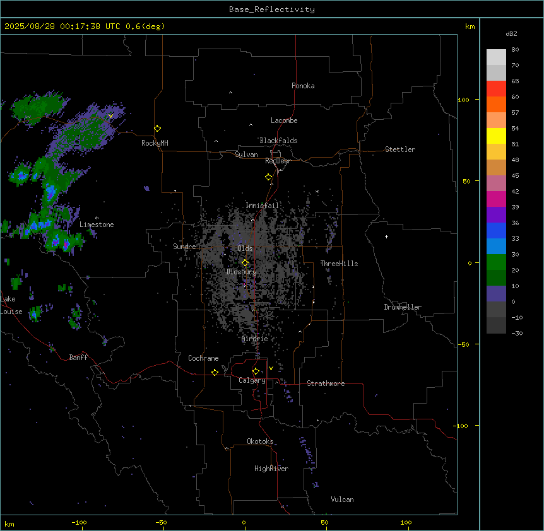
Task: Select the purple 36-39 dBZ legend swatch
Action: click(x=496, y=215)
